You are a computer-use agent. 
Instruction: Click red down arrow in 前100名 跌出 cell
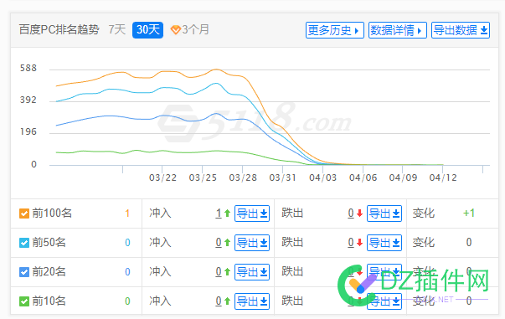coord(360,214)
